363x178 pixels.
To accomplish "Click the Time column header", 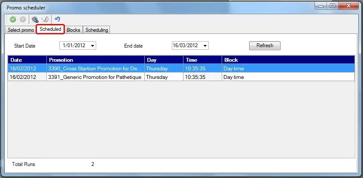I will 202,60.
